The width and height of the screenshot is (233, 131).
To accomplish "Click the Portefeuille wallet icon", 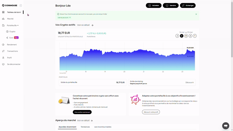I will click(3, 25).
